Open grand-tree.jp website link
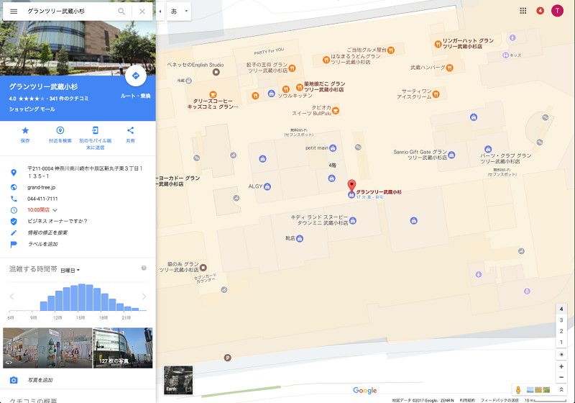Screen dimensions: 575x403 42,187
